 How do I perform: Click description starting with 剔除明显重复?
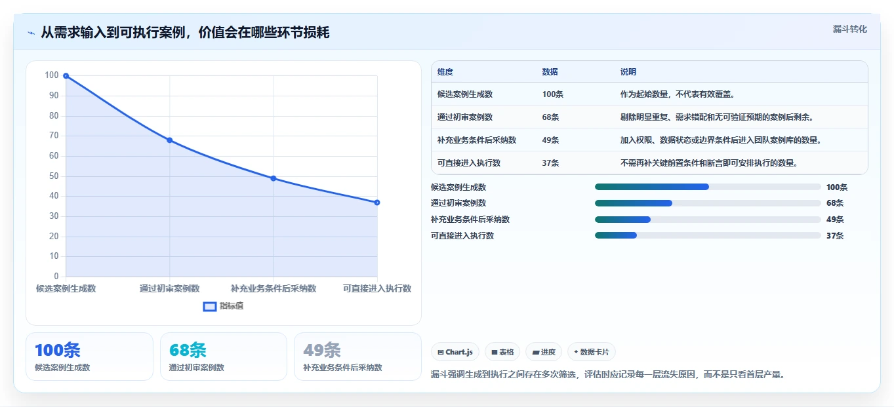click(717, 117)
